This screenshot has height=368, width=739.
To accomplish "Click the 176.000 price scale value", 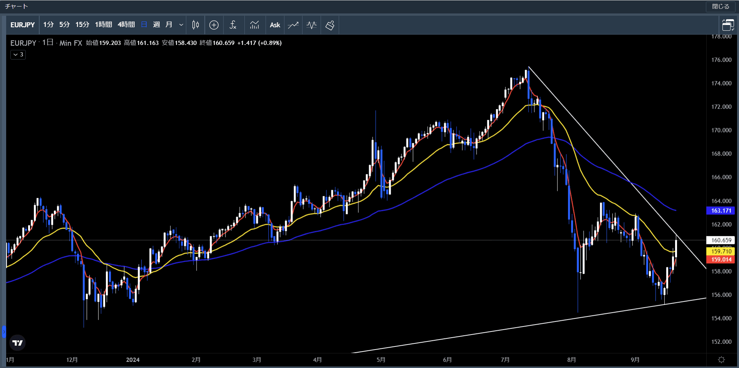I will coord(721,60).
